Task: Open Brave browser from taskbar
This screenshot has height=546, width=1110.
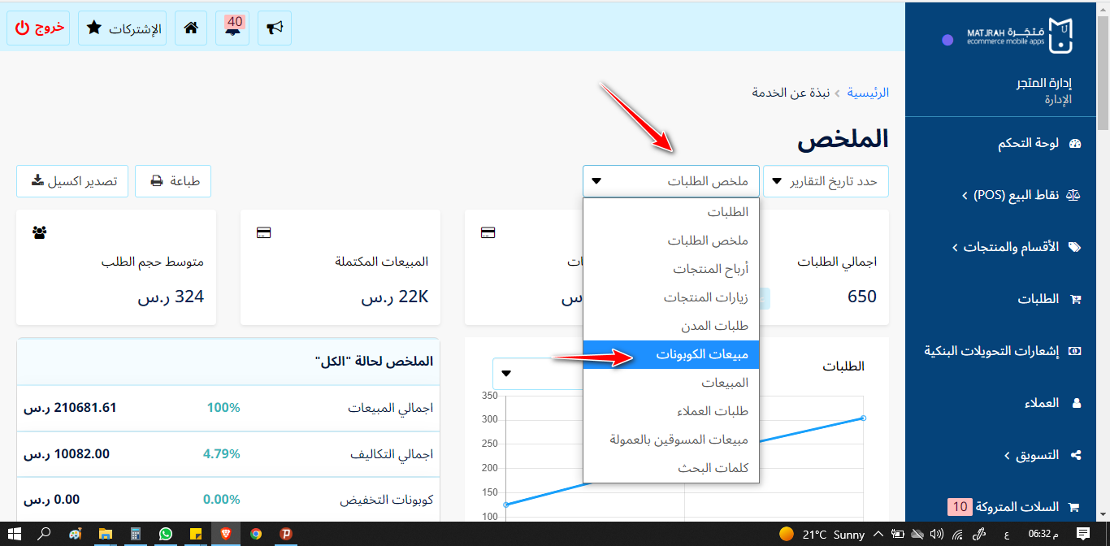Action: click(x=226, y=534)
